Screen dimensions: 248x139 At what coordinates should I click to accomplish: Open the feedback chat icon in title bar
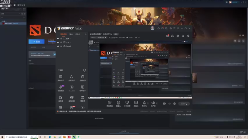coord(166,28)
